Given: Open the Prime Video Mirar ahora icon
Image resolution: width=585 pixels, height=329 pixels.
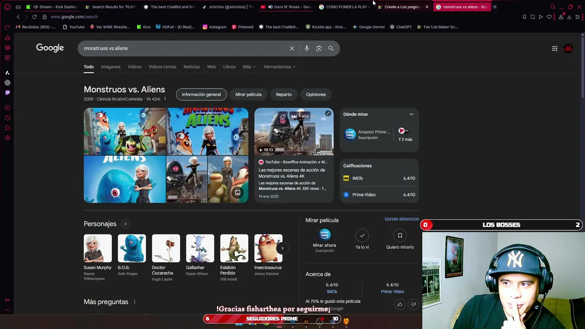Looking at the screenshot, I should (x=324, y=235).
